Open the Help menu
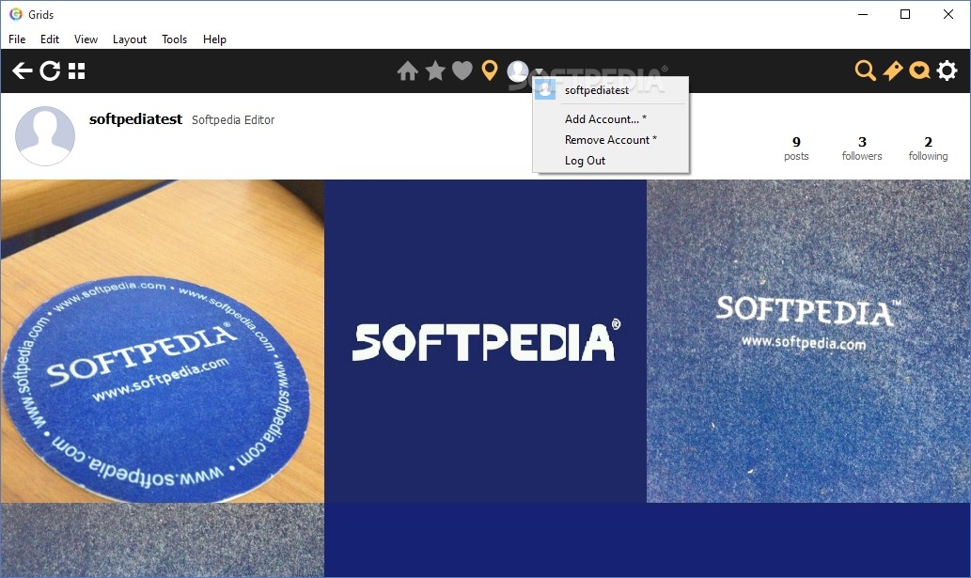 pyautogui.click(x=214, y=39)
